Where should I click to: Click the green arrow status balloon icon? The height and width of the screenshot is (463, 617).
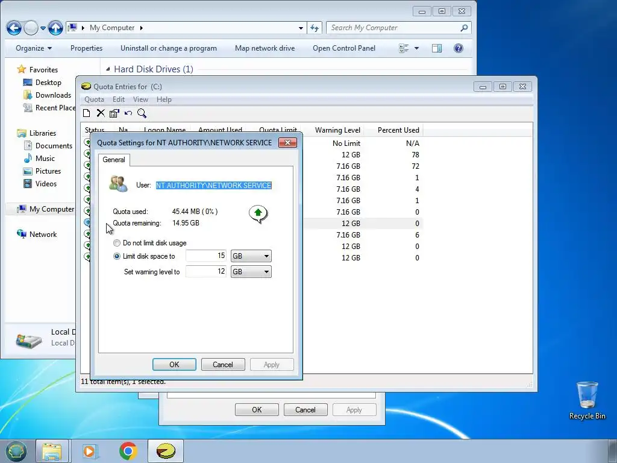(258, 214)
